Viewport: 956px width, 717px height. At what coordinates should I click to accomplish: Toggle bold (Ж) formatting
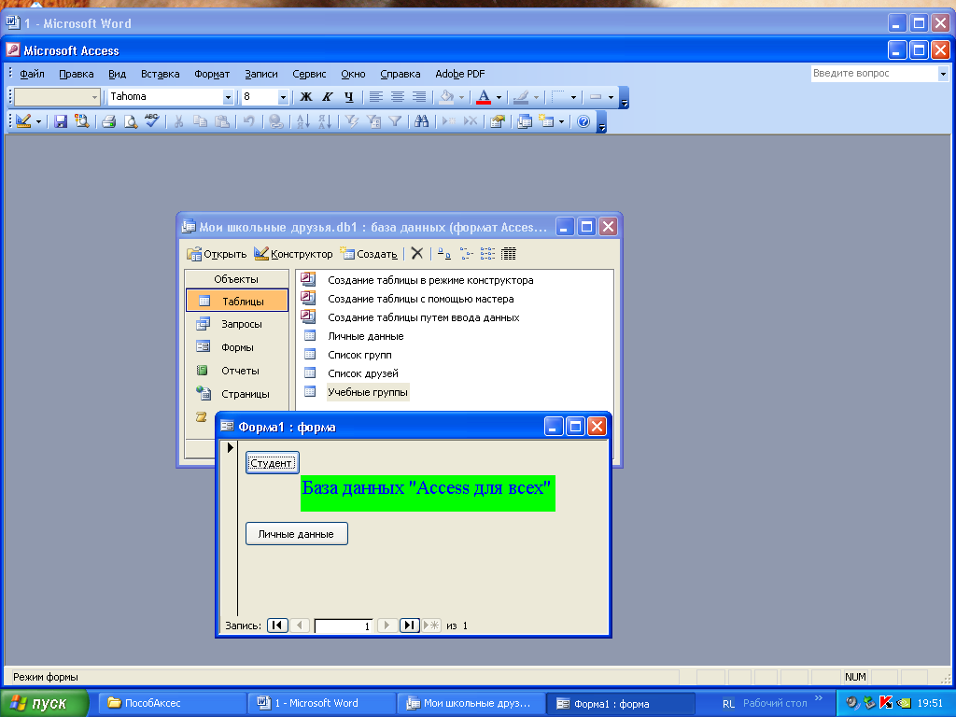(x=306, y=96)
